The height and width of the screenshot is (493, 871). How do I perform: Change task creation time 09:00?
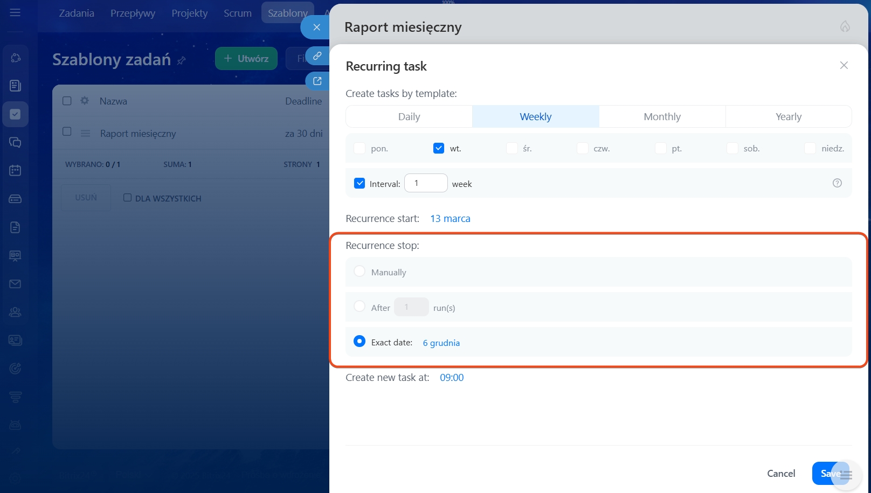pyautogui.click(x=451, y=378)
